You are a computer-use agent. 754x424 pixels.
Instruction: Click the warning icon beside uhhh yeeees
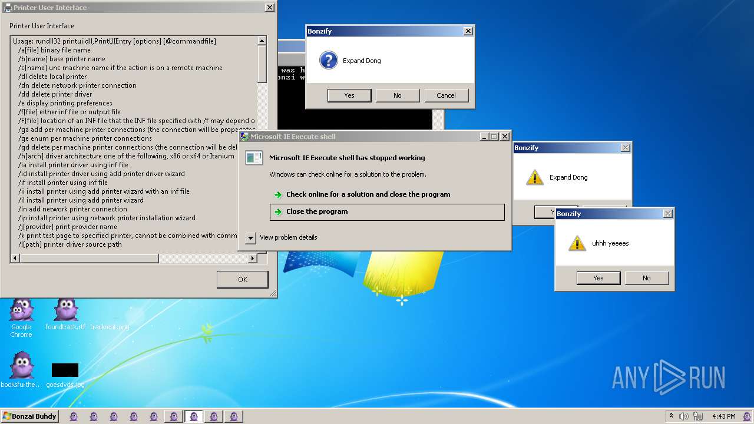coord(577,243)
